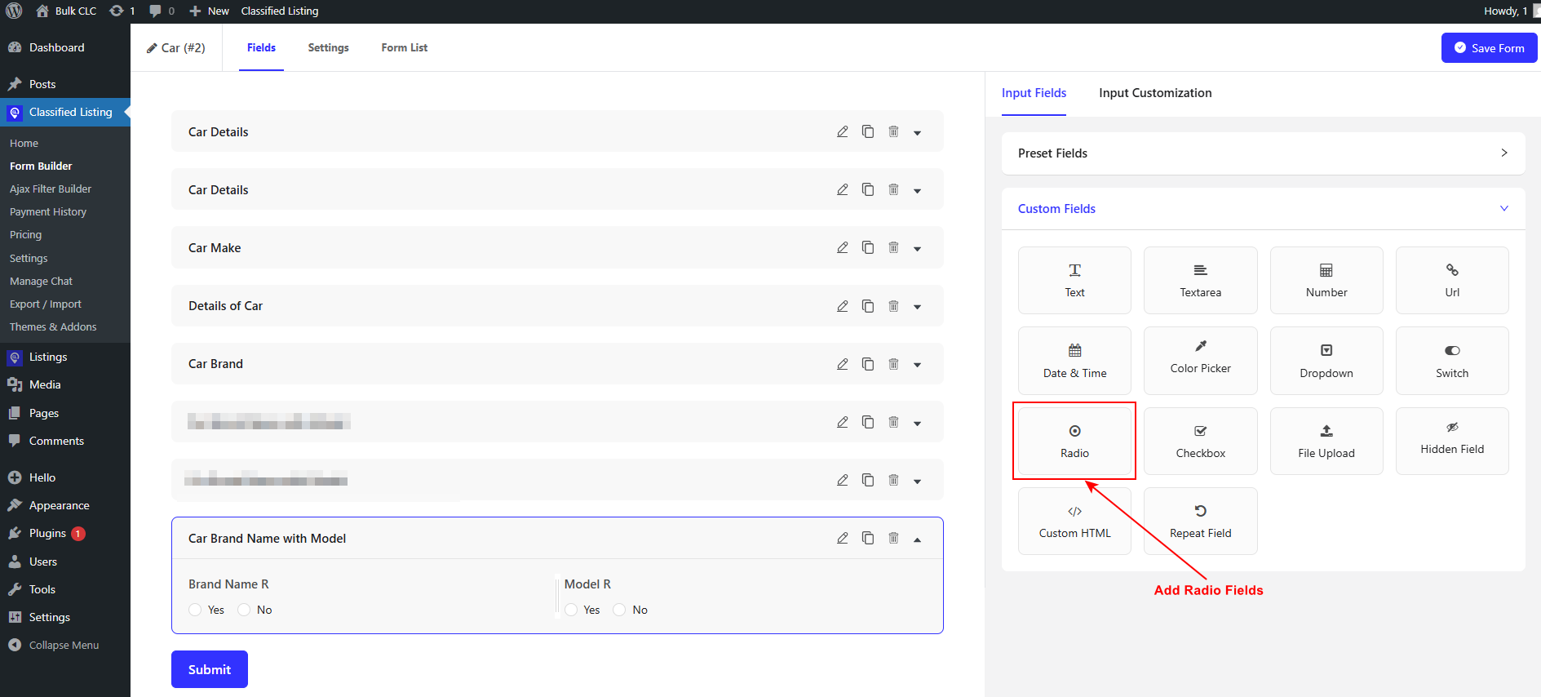Select the Input Fields tab
1541x697 pixels.
click(x=1034, y=93)
